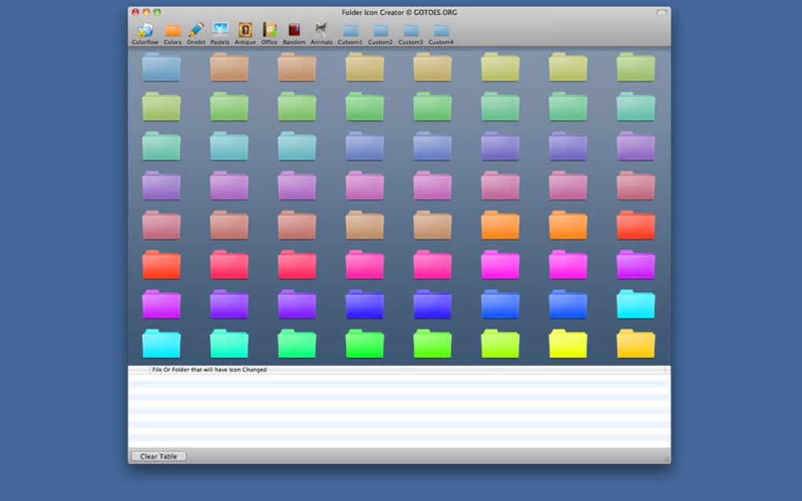The height and width of the screenshot is (501, 802).
Task: Choose the Custom3 toolbar folder
Action: coord(410,32)
